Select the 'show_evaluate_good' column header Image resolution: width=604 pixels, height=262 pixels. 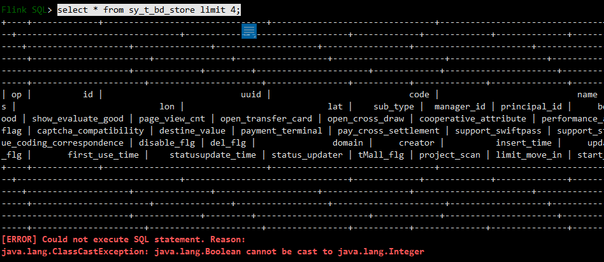tap(78, 119)
